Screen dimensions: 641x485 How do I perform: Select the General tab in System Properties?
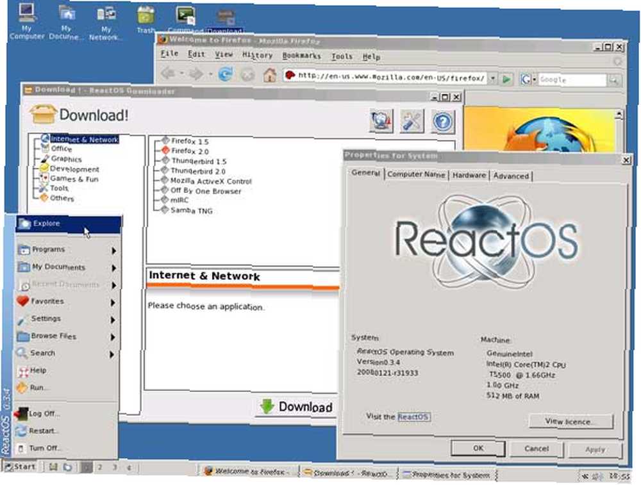point(366,173)
